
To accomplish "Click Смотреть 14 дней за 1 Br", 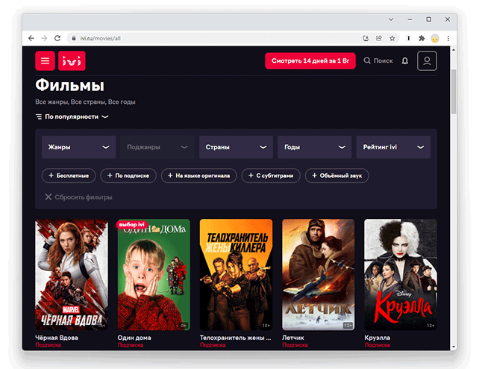I will click(310, 61).
